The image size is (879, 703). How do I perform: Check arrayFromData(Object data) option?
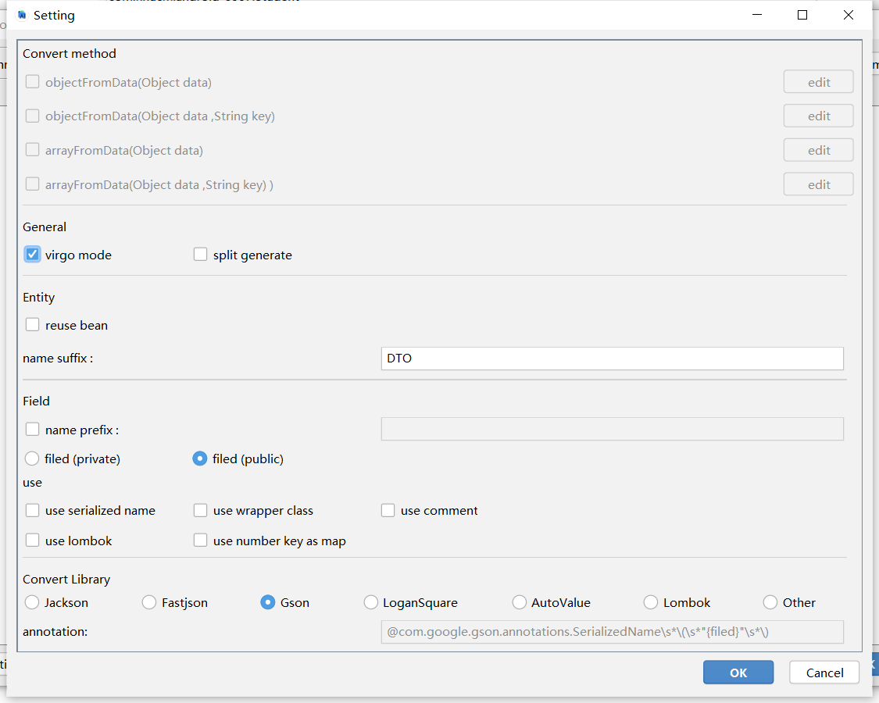(x=33, y=150)
